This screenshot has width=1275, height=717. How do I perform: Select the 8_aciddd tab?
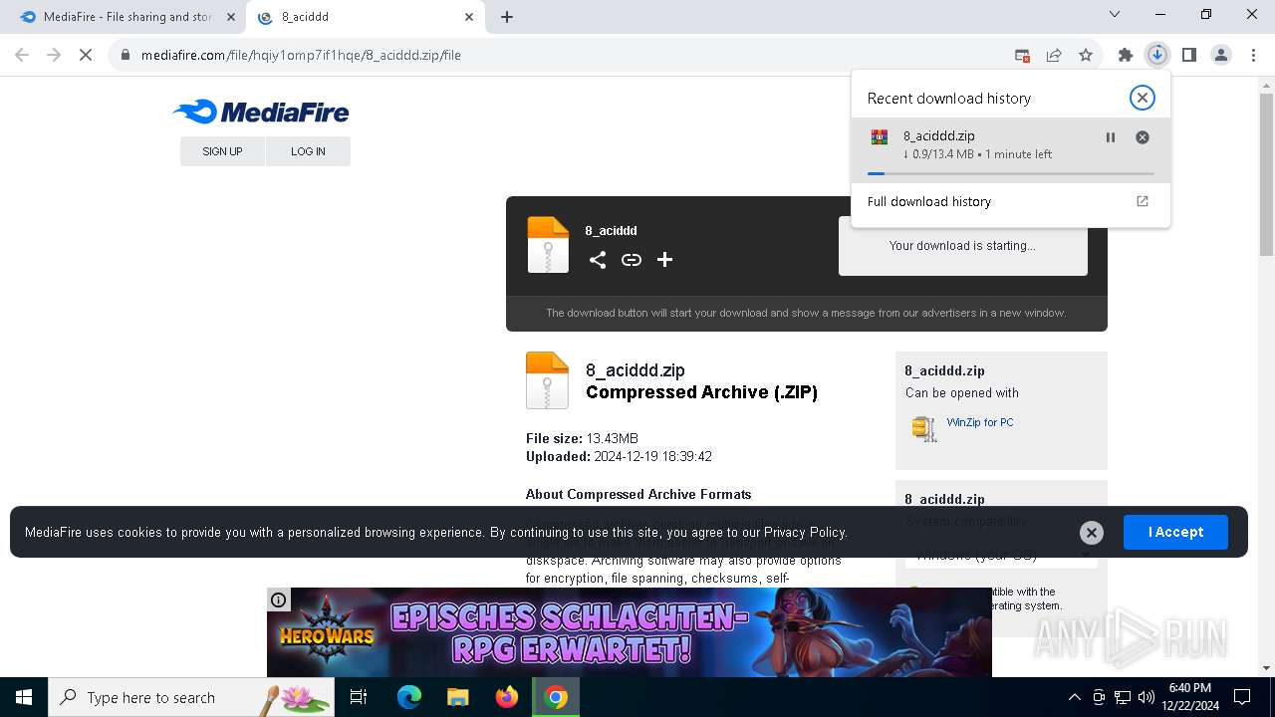click(x=364, y=17)
